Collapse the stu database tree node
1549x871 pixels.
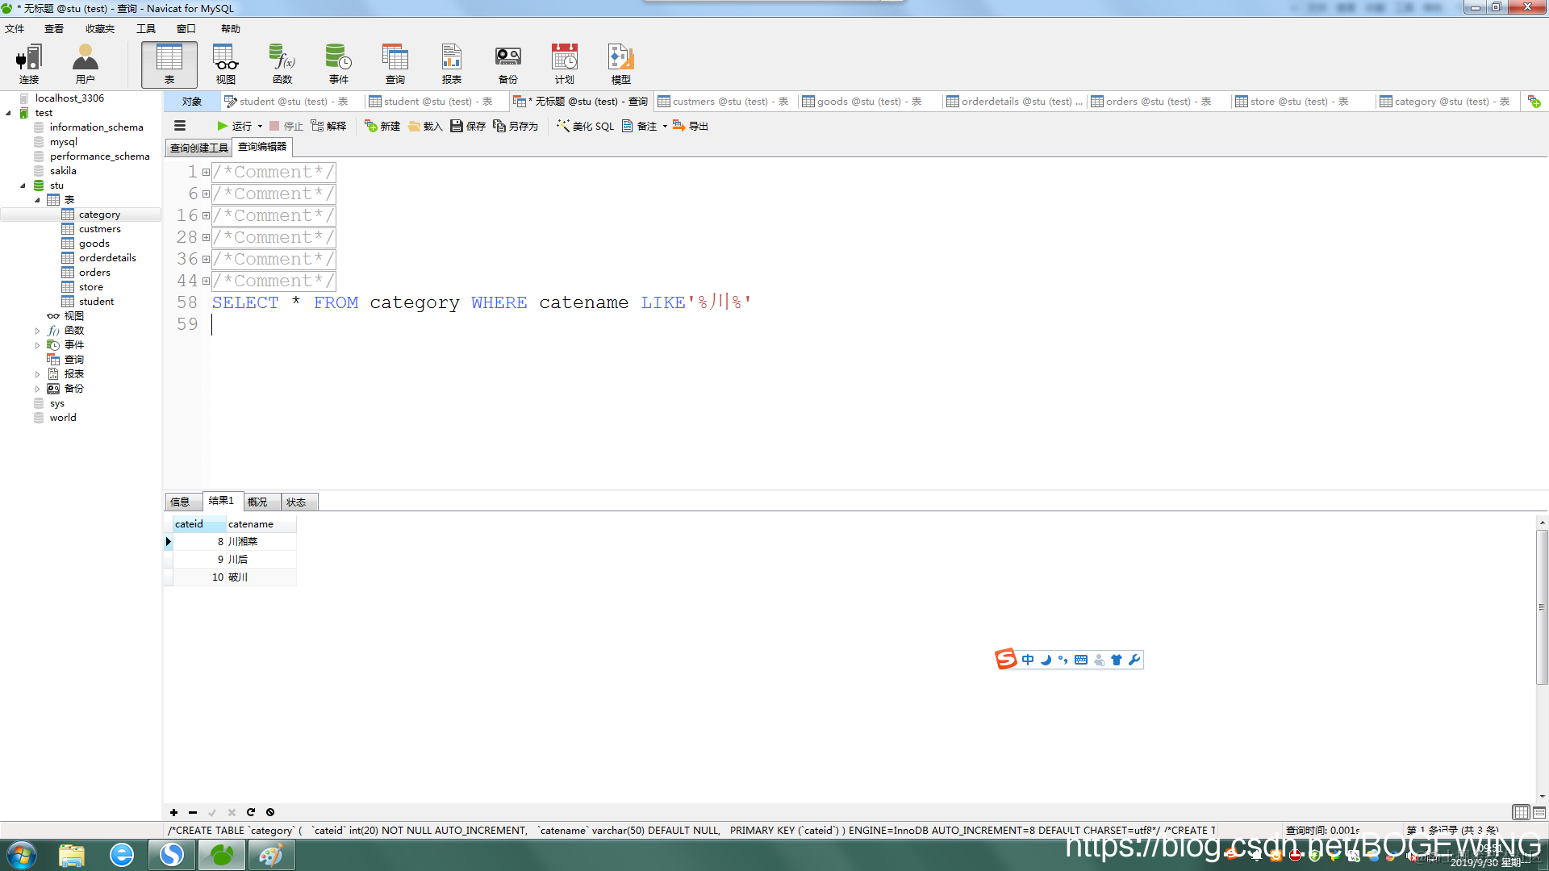coord(23,185)
